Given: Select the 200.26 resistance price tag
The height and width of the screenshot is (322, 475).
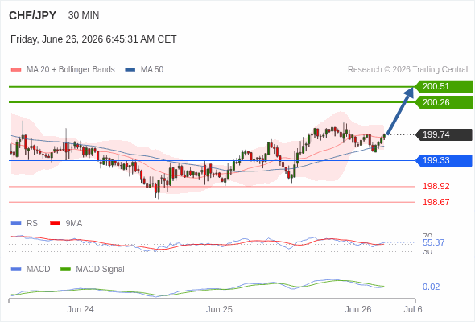Looking at the screenshot, I should (444, 102).
